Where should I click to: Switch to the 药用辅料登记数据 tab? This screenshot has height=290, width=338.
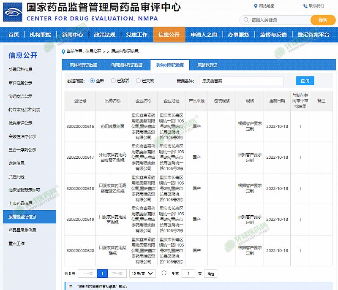pyautogui.click(x=127, y=65)
